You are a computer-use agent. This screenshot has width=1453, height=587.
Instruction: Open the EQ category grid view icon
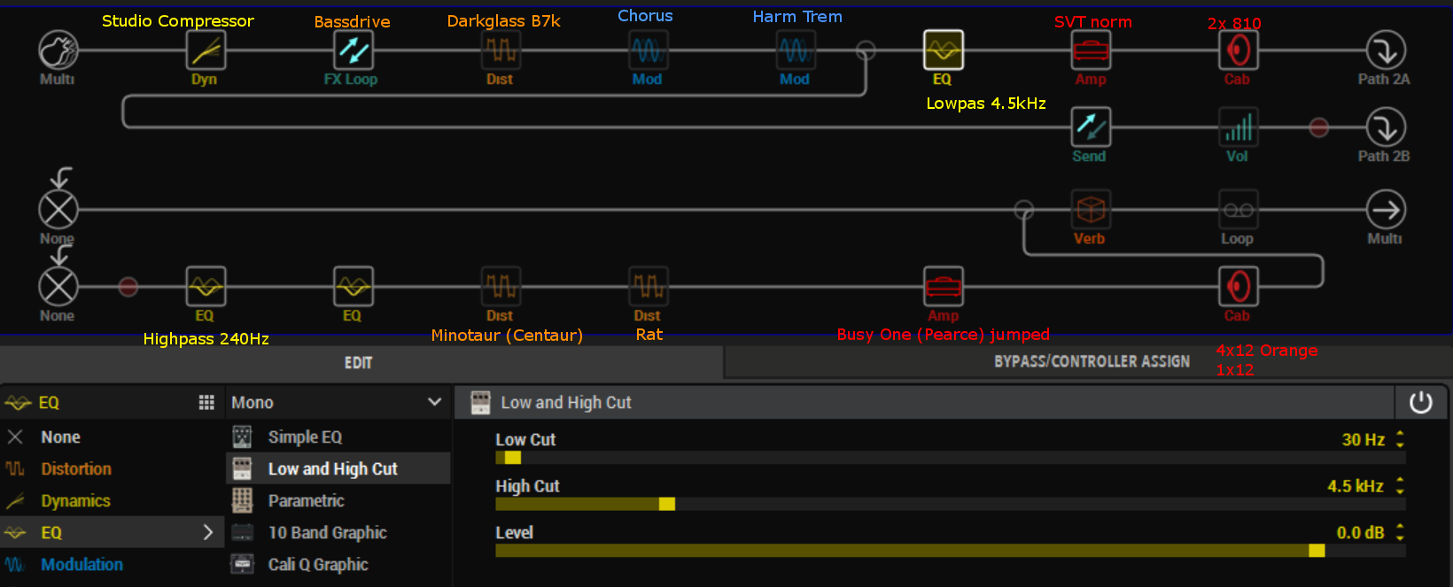(x=206, y=403)
